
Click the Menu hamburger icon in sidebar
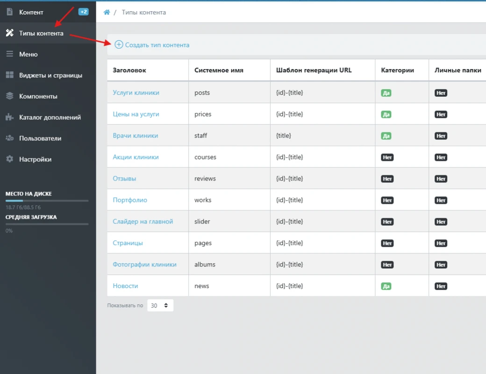9,54
